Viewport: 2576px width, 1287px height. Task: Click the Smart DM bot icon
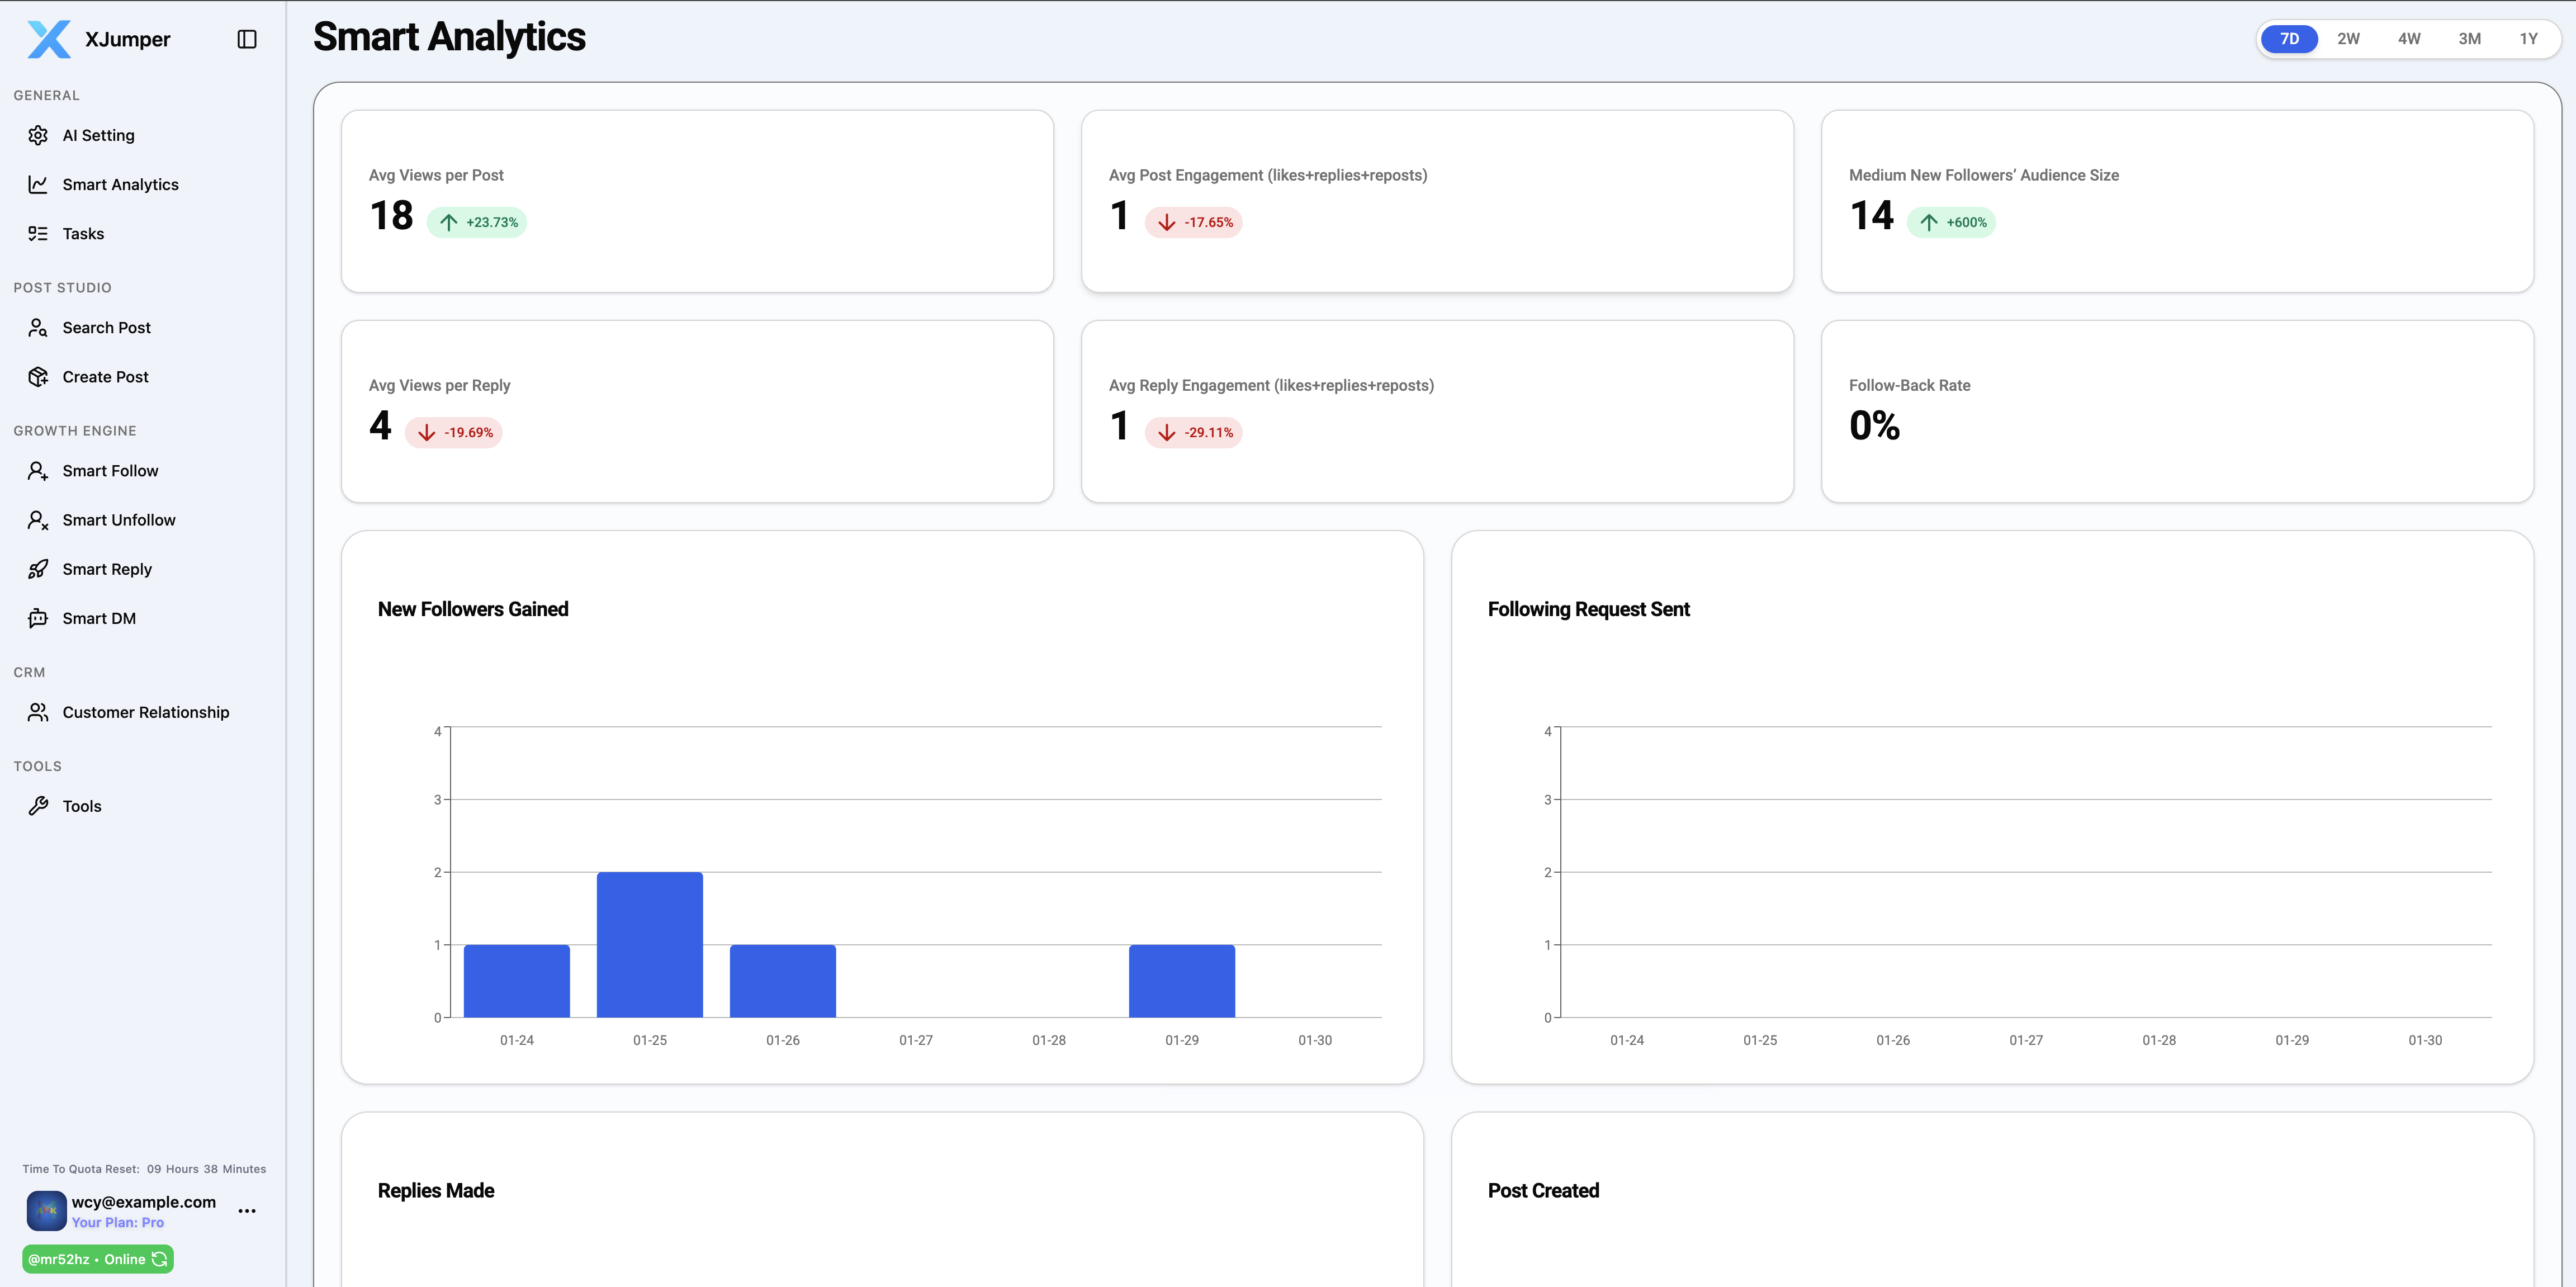coord(38,618)
